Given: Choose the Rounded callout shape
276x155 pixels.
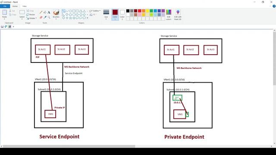Looking at the screenshot, I should pos(77,18).
